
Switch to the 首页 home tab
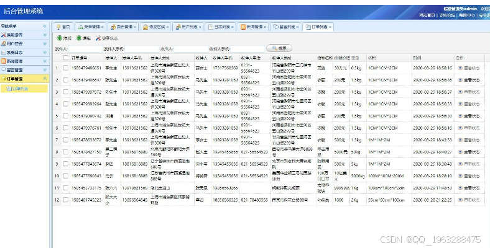pos(63,27)
